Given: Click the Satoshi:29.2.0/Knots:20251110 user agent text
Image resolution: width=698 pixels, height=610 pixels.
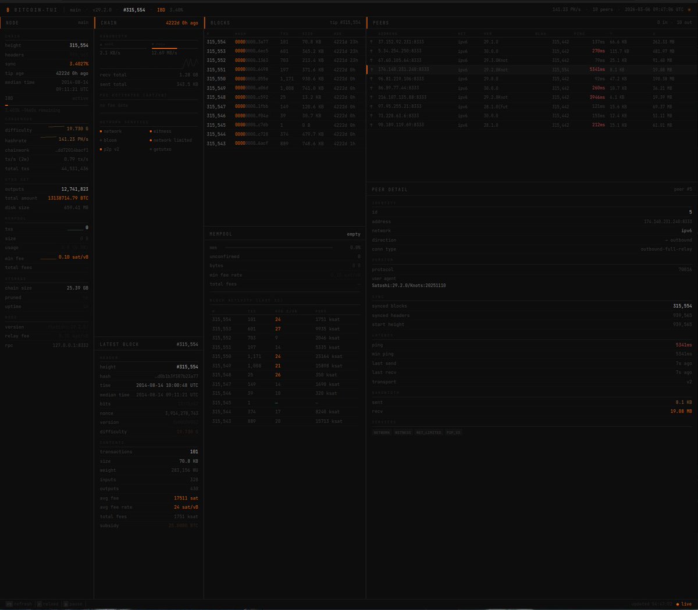Looking at the screenshot, I should pyautogui.click(x=409, y=286).
